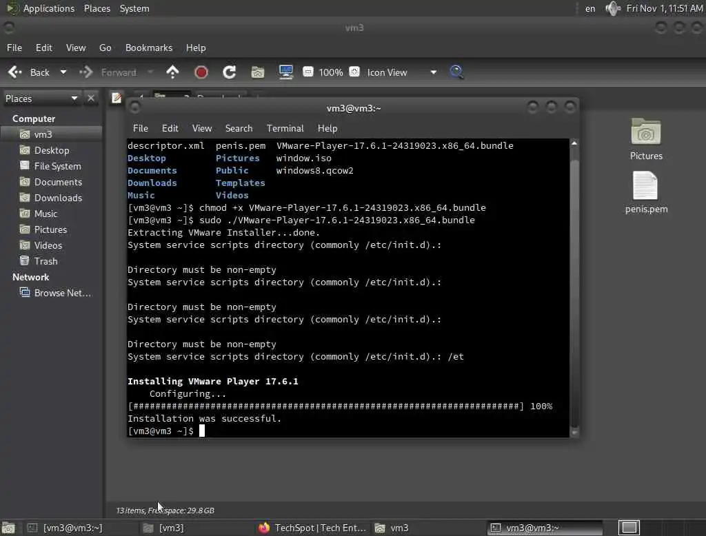
Task: Open the terminal Edit menu
Action: 170,128
